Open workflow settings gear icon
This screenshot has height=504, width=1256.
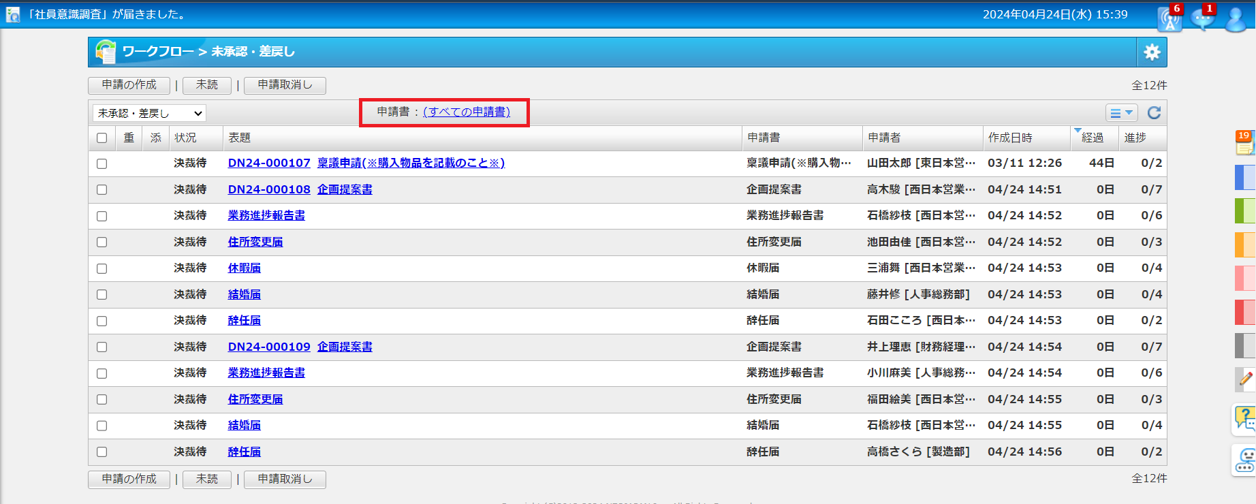pos(1152,52)
